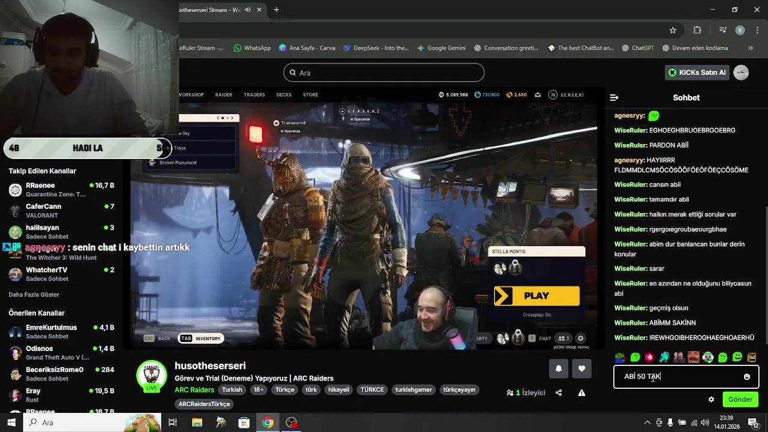Screen dimensions: 768x432
Task: Open the Chrome three-dot menu
Action: [x=757, y=31]
